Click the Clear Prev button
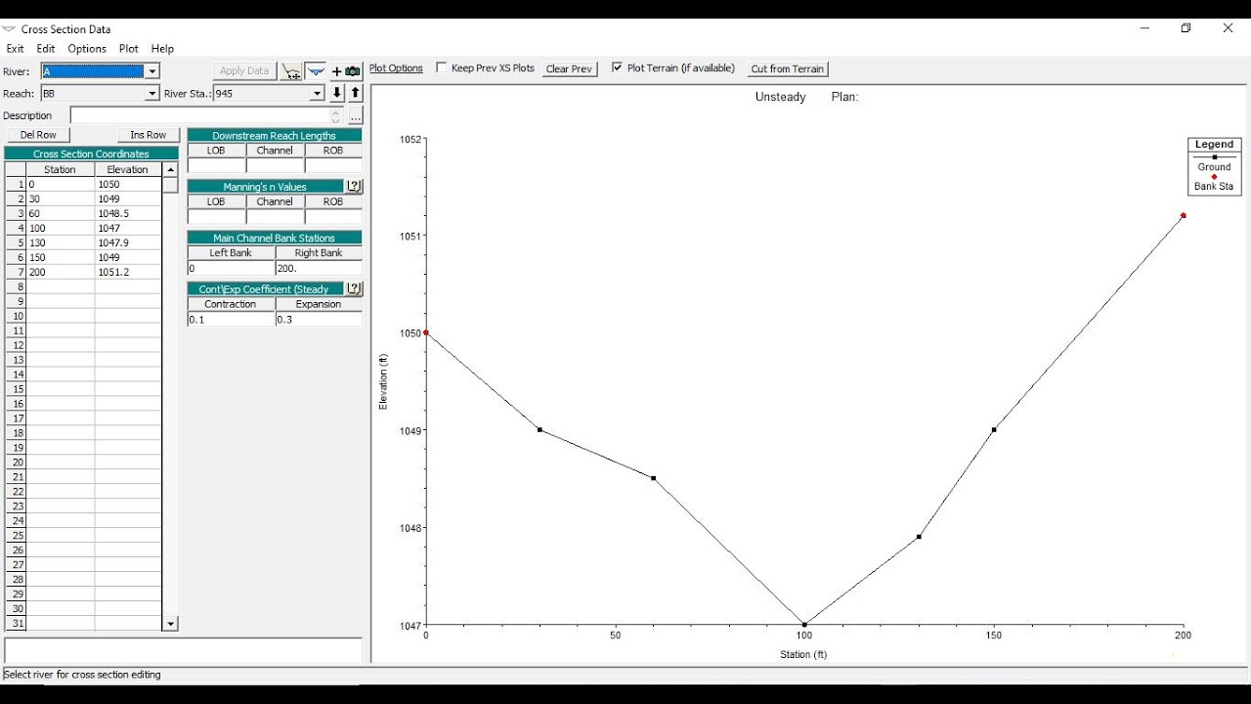This screenshot has width=1251, height=704. point(570,68)
